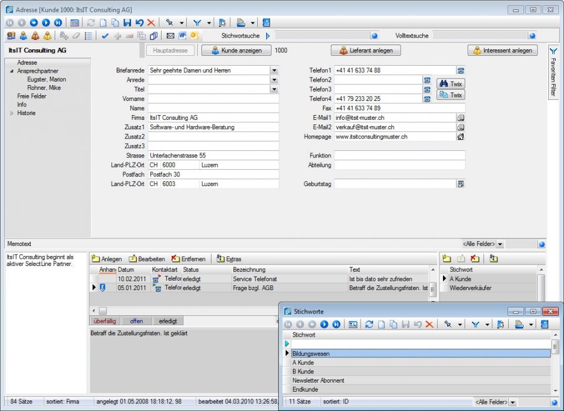This screenshot has width=564, height=411.
Task: Open the printer dropdown arrow in the Adresse toolbar
Action: coord(253,23)
